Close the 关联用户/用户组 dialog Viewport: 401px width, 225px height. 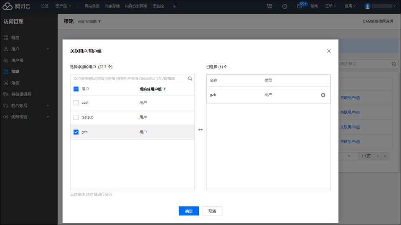coord(329,51)
